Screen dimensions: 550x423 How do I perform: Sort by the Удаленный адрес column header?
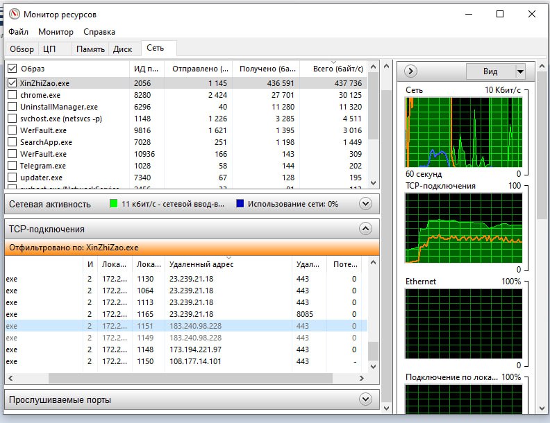pyautogui.click(x=228, y=264)
